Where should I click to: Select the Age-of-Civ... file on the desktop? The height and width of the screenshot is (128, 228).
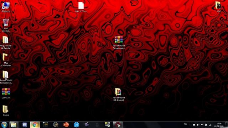coord(81,7)
